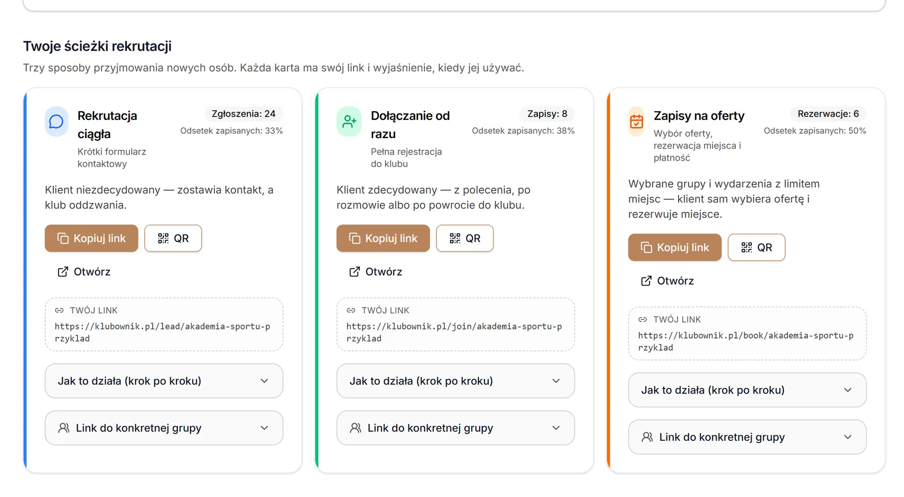Expand 'Jak to działa' in Dołączanie od razu card
The height and width of the screenshot is (497, 904).
[x=455, y=381]
